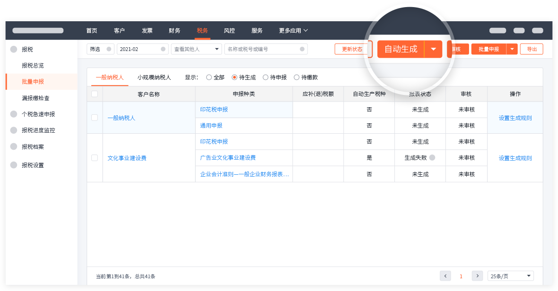Click the partially hidden 审核 button

[458, 49]
